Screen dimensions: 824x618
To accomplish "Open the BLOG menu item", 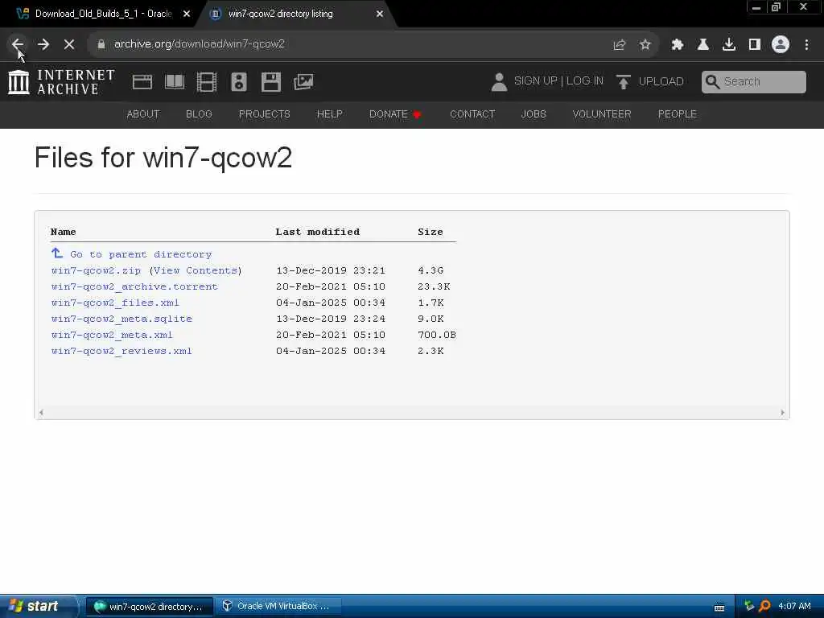I will click(200, 114).
